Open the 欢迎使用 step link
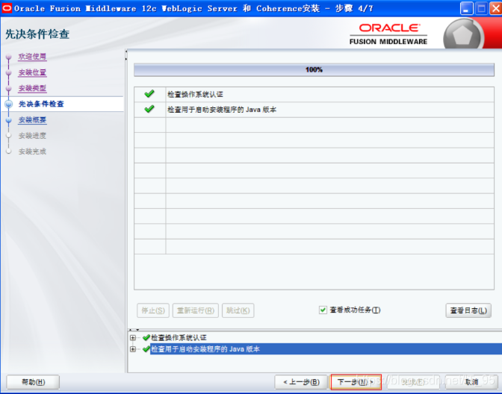The width and height of the screenshot is (502, 394). (32, 57)
